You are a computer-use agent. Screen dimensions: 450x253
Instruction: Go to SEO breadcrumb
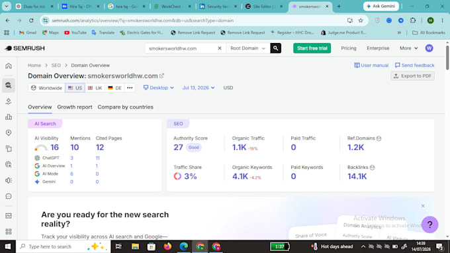pyautogui.click(x=56, y=66)
